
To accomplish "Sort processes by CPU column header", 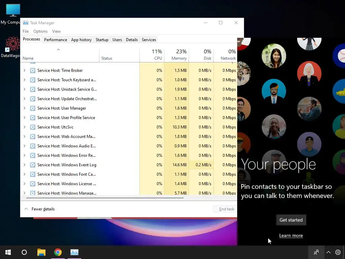I will 152,55.
